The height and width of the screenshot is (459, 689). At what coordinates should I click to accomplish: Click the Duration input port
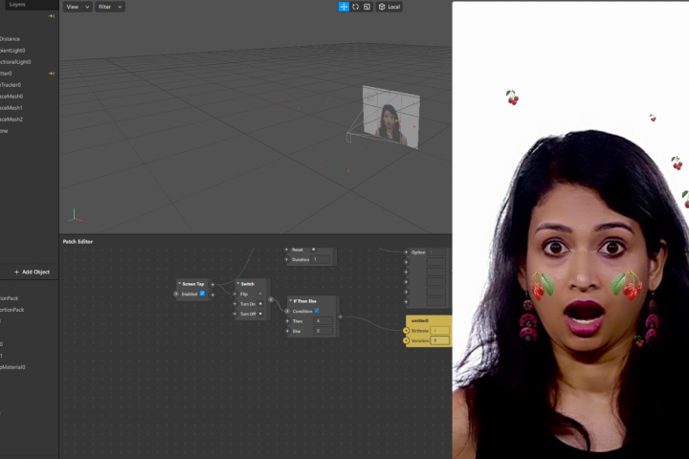tap(286, 259)
